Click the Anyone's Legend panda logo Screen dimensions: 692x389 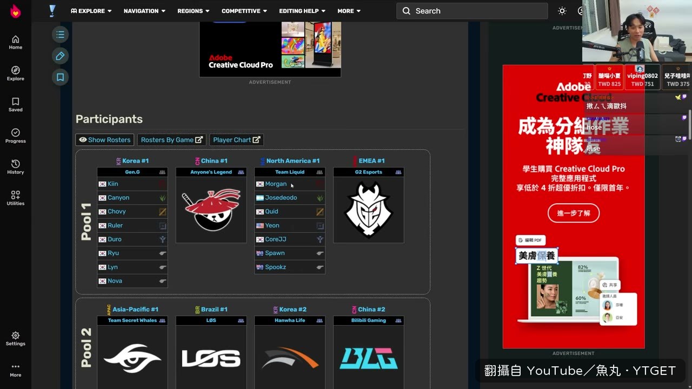click(211, 210)
